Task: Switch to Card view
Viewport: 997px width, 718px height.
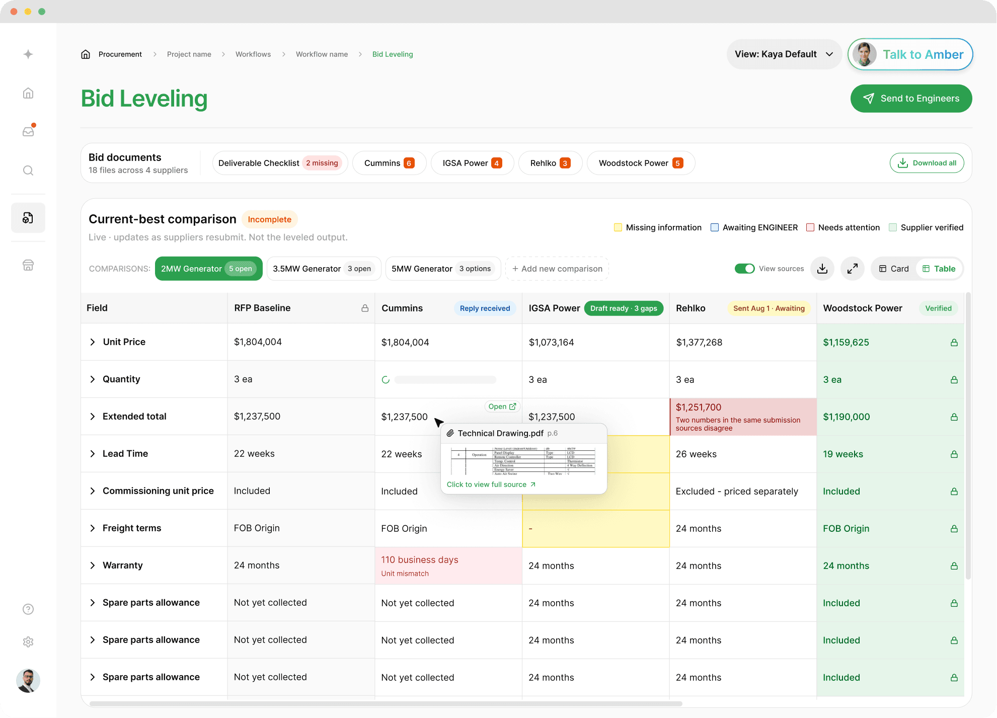Action: point(894,269)
